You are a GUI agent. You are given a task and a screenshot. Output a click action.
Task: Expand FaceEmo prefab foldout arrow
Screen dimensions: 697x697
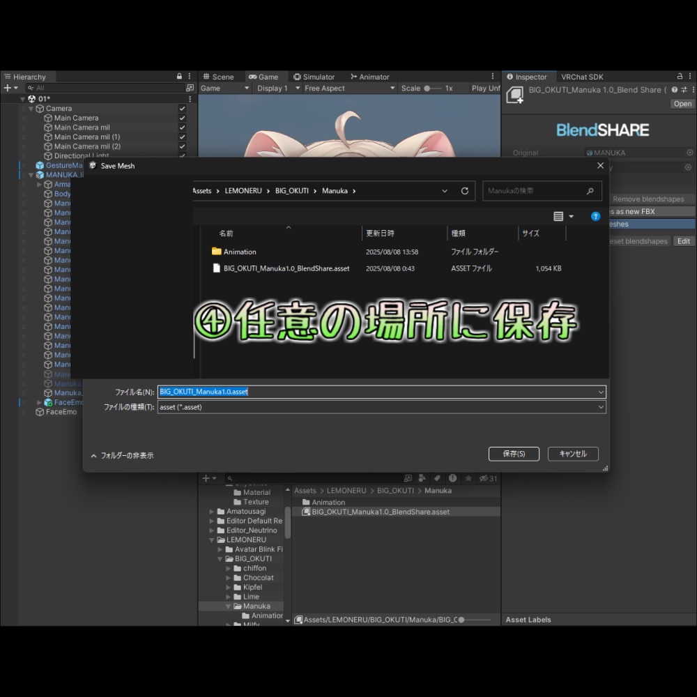(x=39, y=402)
